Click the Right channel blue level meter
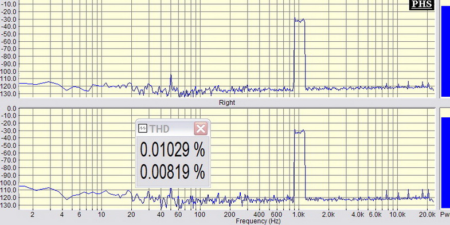The height and width of the screenshot is (225, 450). click(445, 163)
